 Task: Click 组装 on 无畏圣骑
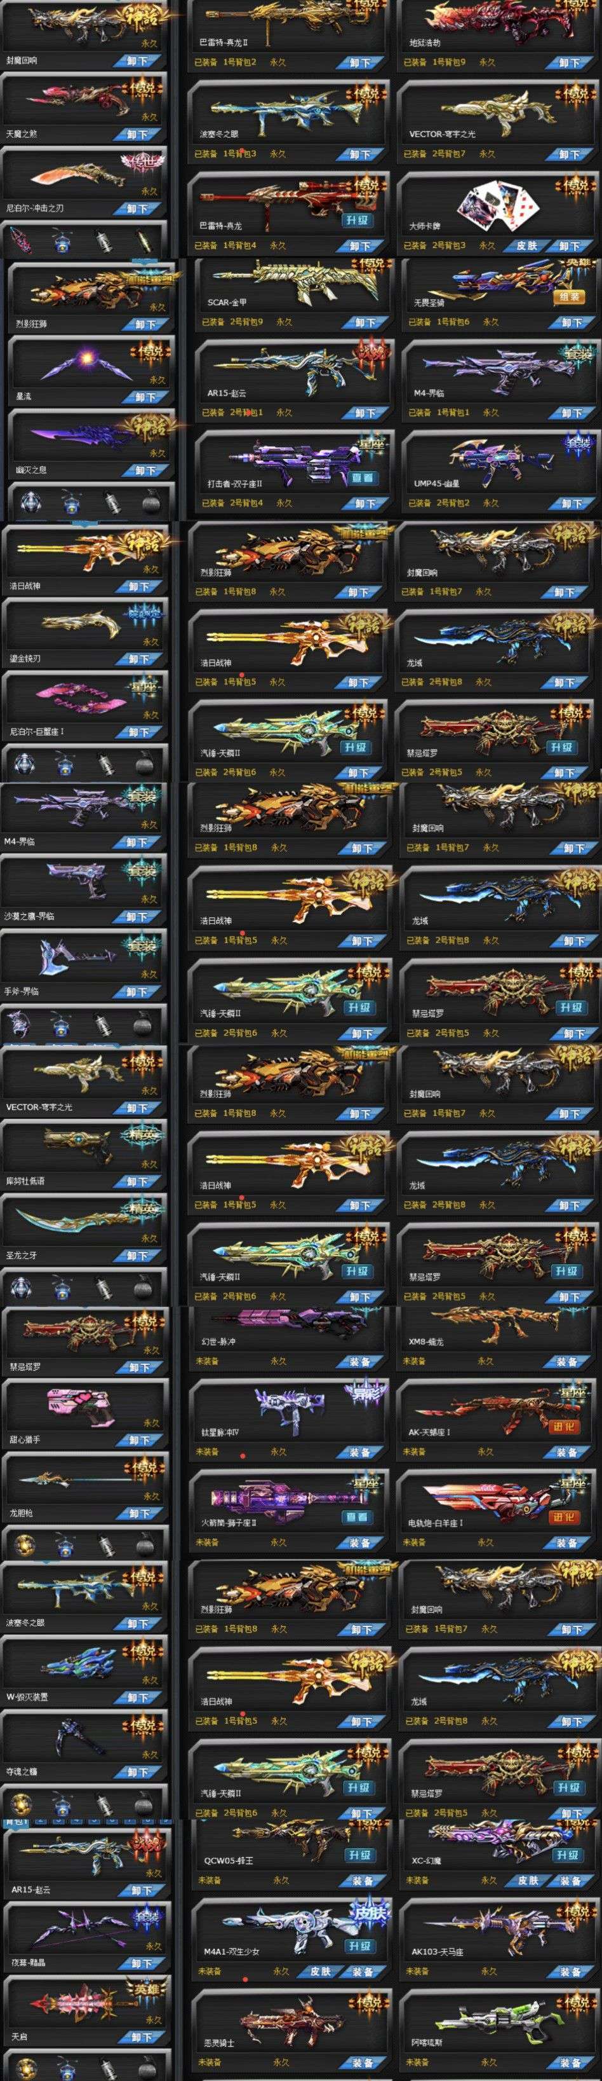coord(569,296)
